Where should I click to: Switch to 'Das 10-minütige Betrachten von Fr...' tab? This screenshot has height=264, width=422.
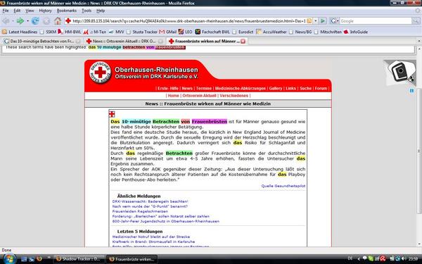41,42
